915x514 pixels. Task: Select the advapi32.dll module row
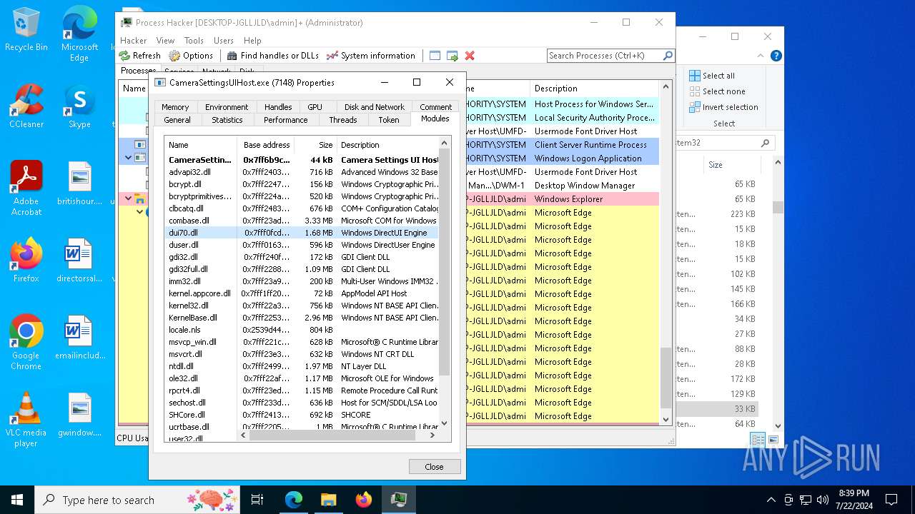[x=302, y=172]
